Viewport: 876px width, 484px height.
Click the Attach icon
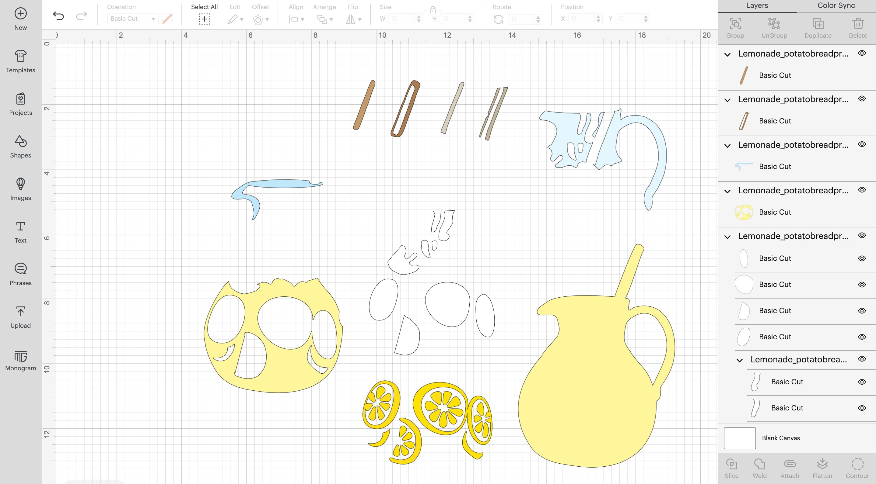click(790, 467)
